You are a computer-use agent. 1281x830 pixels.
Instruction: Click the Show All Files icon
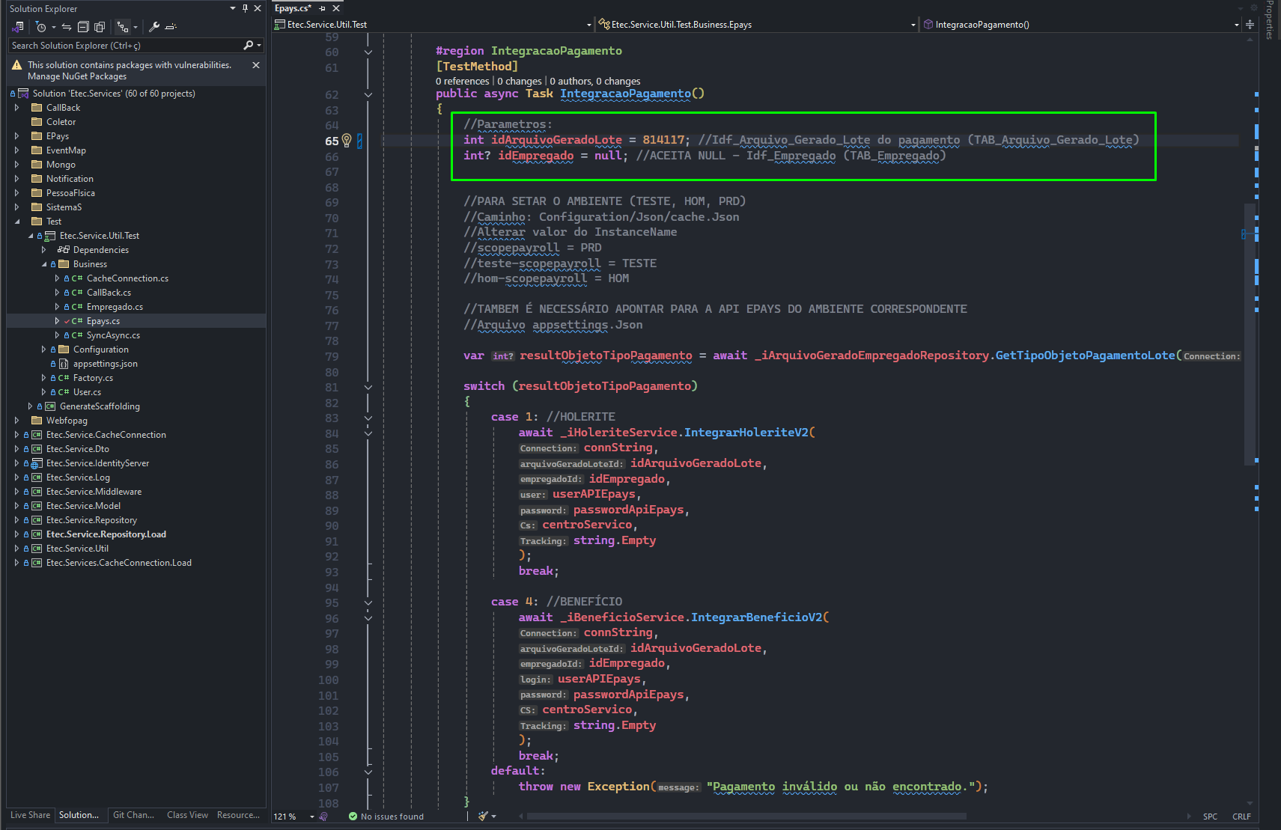tap(100, 27)
